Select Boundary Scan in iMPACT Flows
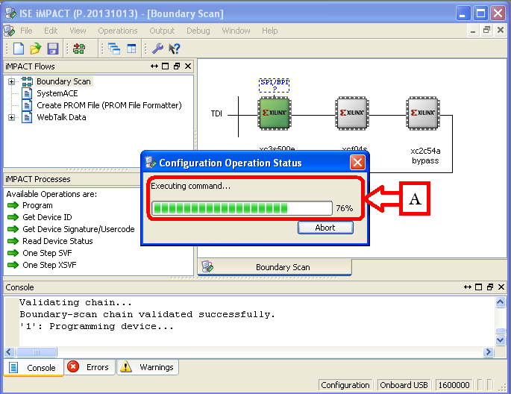Image resolution: width=511 pixels, height=394 pixels. point(63,81)
